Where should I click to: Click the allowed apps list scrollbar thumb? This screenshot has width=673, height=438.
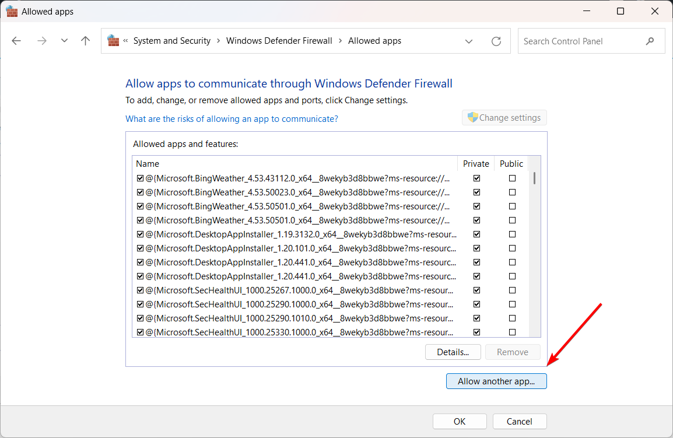pos(534,178)
